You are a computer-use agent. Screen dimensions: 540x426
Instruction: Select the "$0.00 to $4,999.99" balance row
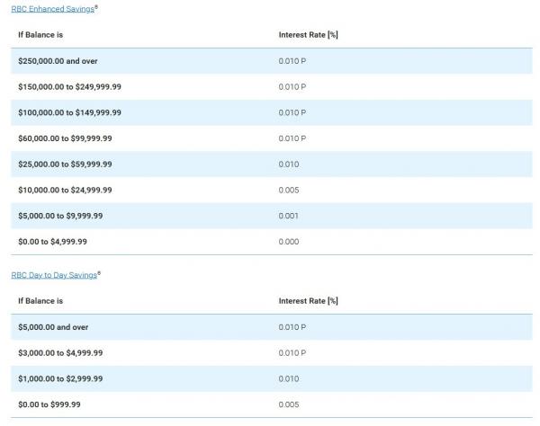[52, 242]
